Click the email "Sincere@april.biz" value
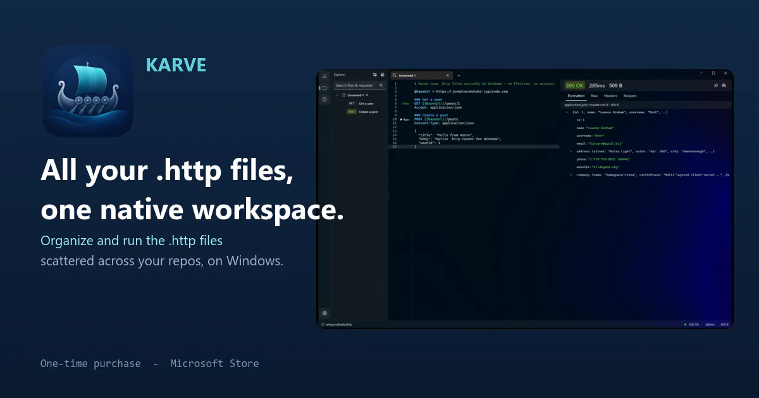 coord(604,143)
